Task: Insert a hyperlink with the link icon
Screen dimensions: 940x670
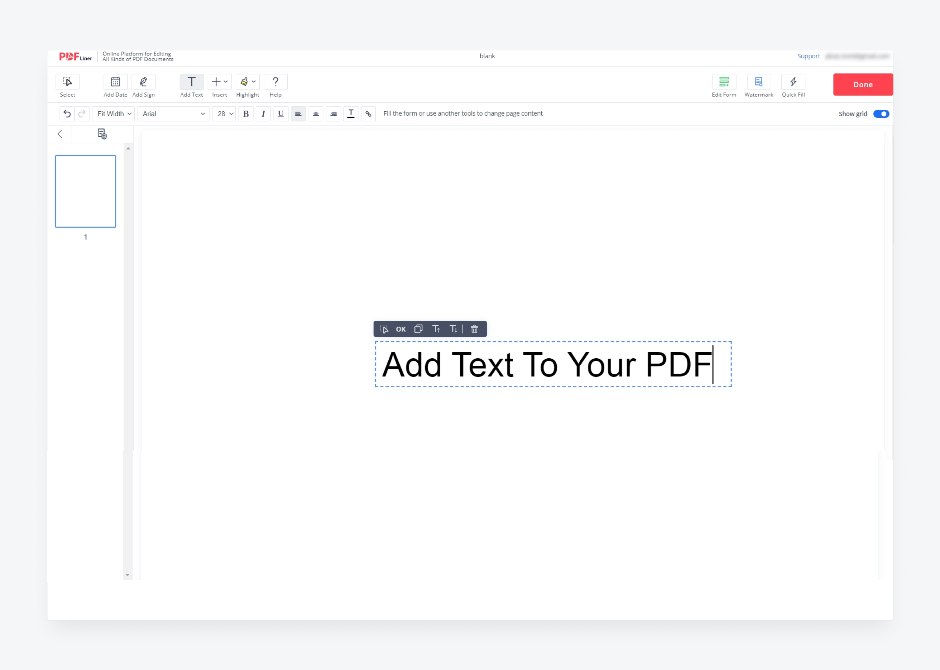Action: tap(368, 113)
